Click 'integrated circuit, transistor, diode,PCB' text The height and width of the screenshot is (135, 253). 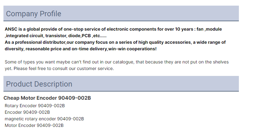tap(48, 36)
